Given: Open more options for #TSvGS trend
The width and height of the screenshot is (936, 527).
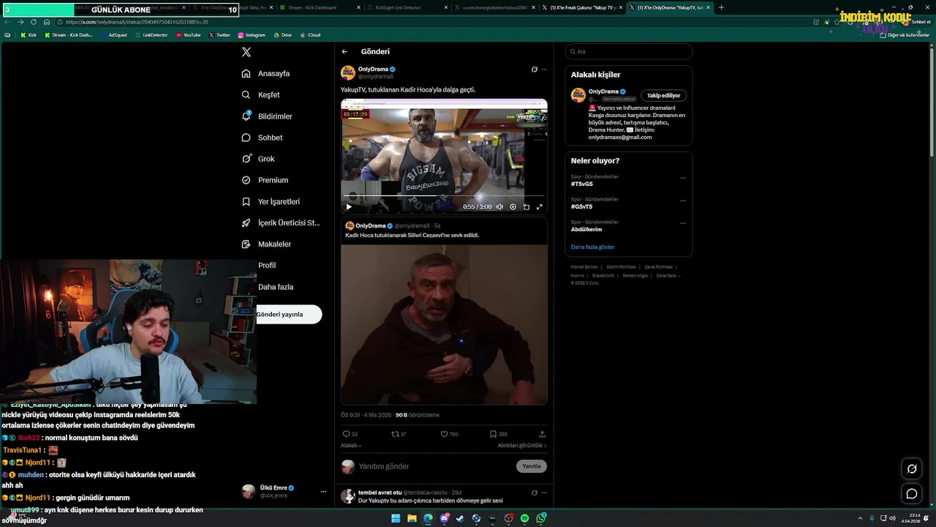Looking at the screenshot, I should 683,178.
